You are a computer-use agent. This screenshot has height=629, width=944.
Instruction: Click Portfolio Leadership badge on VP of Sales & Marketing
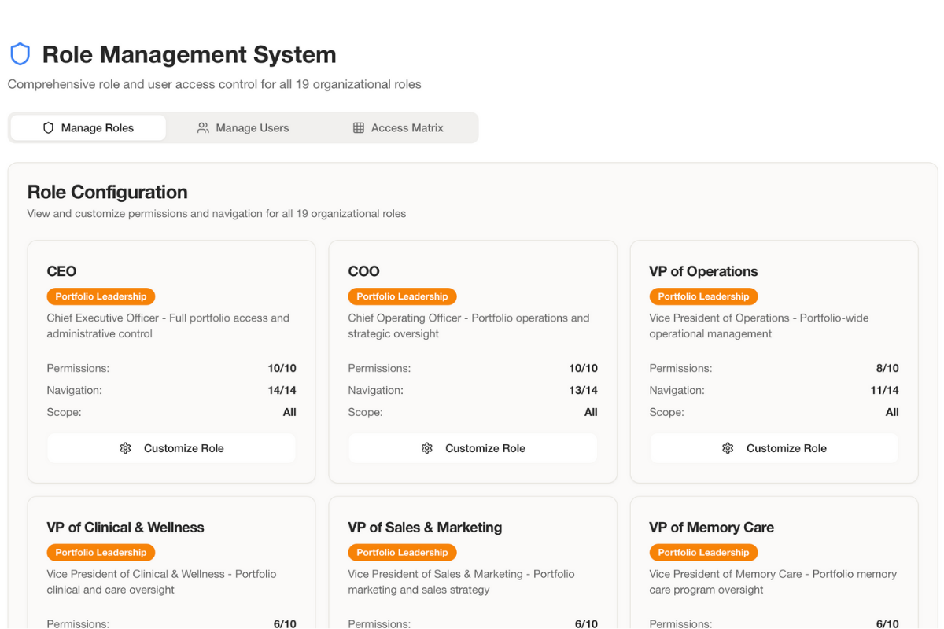tap(402, 552)
